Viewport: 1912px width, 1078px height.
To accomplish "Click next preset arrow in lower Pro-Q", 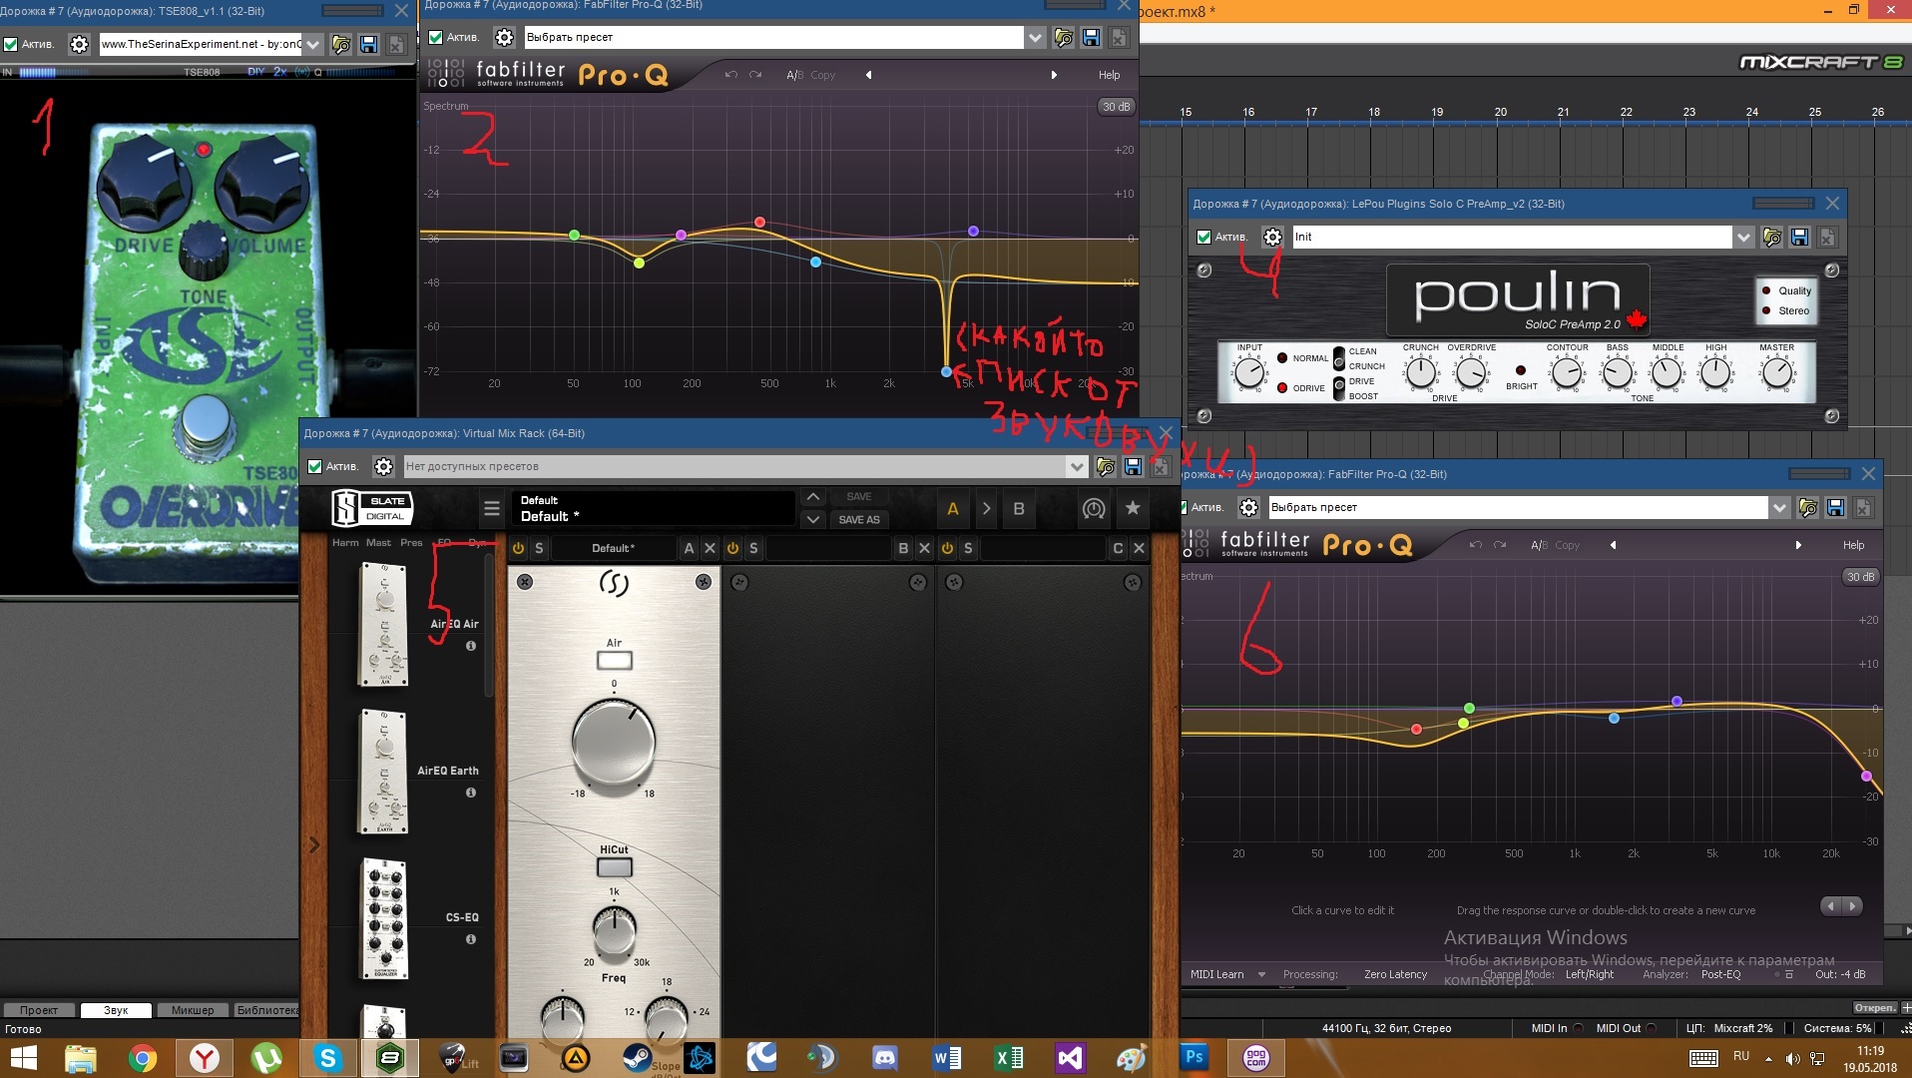I will point(1798,545).
